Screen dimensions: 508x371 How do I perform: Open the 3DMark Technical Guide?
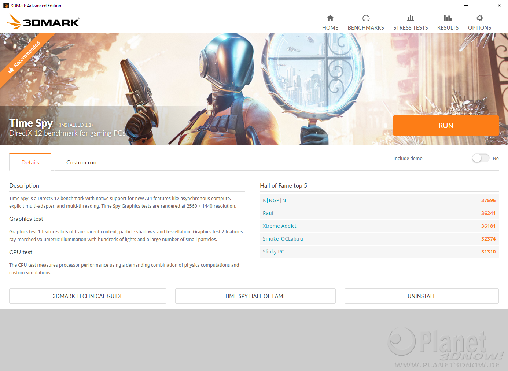coord(88,296)
